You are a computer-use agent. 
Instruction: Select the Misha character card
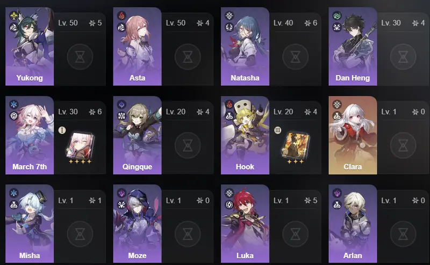click(x=30, y=224)
